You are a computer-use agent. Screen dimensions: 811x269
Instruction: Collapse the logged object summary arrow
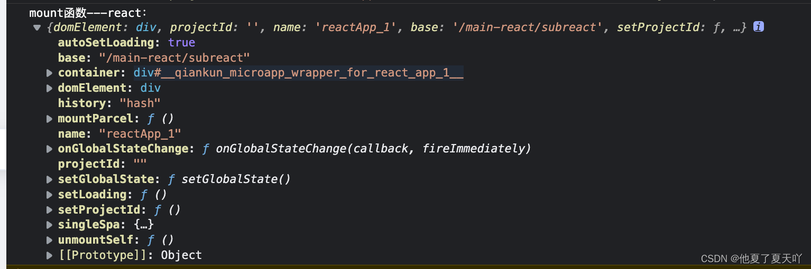click(x=36, y=27)
